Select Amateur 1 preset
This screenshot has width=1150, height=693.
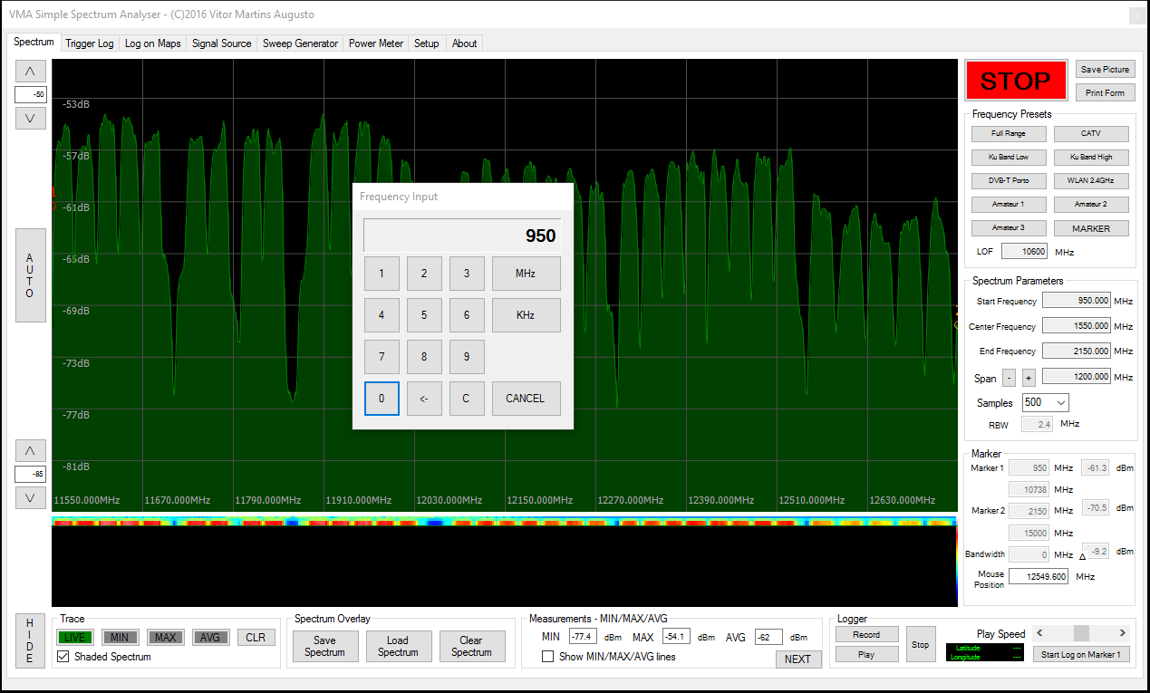[x=1009, y=205]
